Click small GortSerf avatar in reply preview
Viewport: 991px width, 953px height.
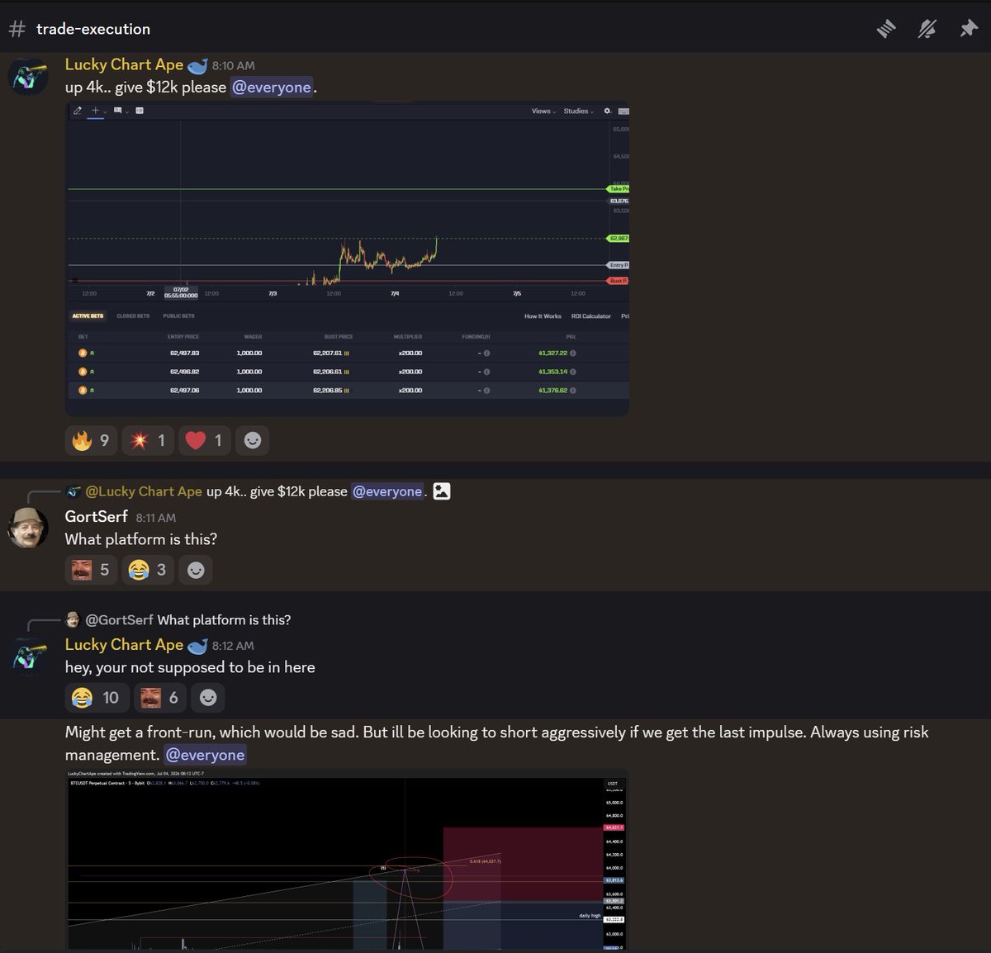(73, 619)
